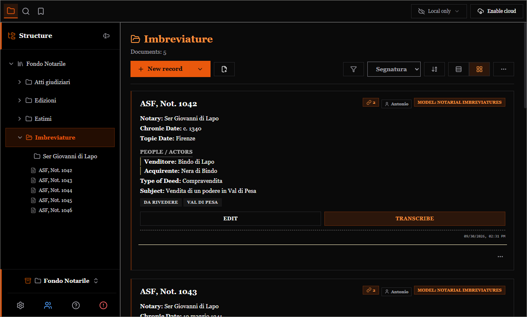Expand Estimi folder chevron

tap(20, 119)
